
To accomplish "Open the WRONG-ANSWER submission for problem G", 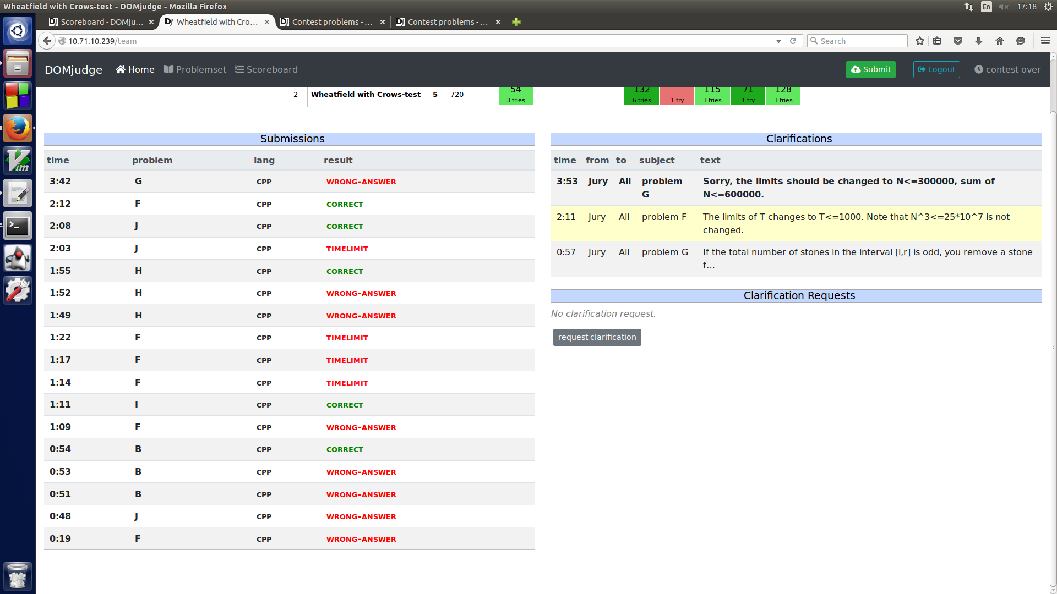I will coord(361,182).
